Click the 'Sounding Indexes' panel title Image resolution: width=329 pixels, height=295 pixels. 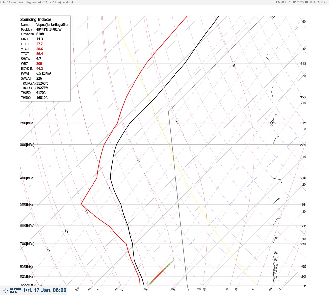(x=36, y=19)
